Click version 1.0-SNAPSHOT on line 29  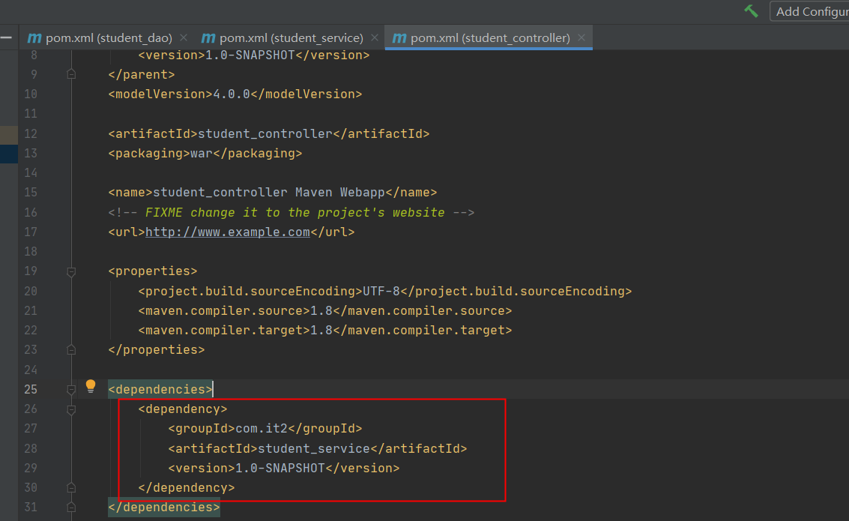280,468
